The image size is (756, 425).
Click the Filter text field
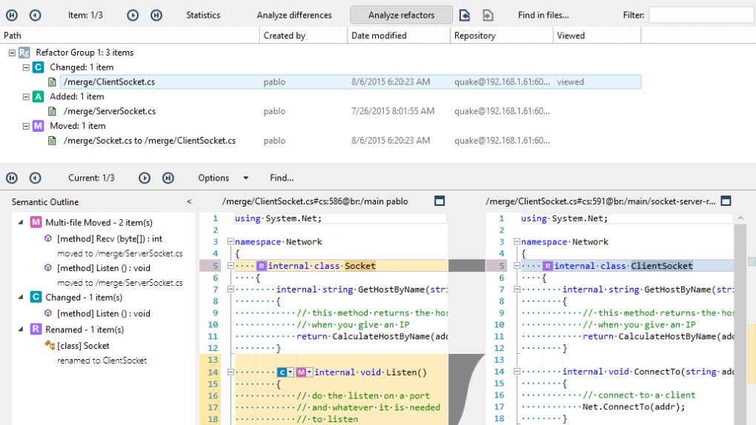[701, 15]
